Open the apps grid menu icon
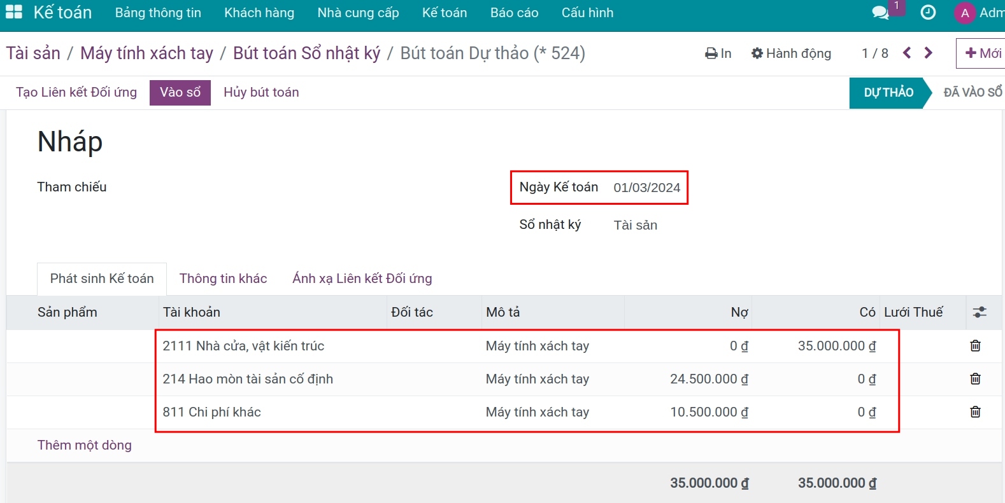 pyautogui.click(x=13, y=12)
